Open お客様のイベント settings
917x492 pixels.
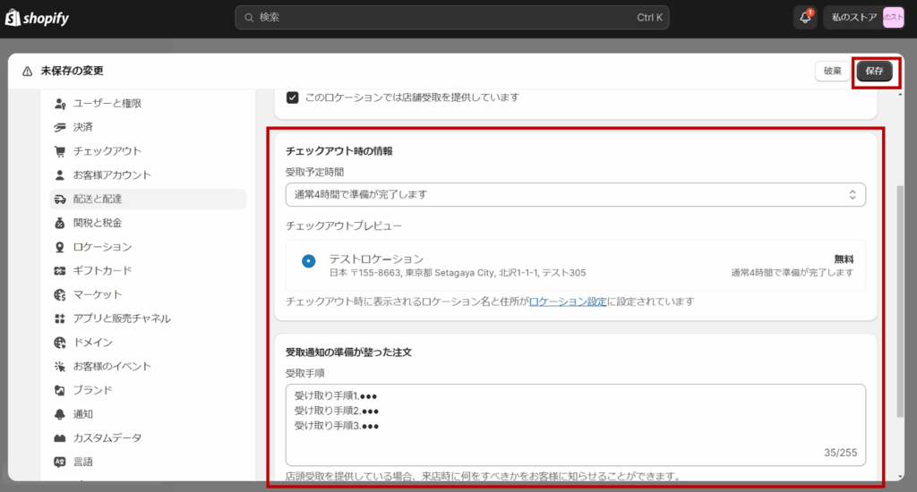[148, 367]
